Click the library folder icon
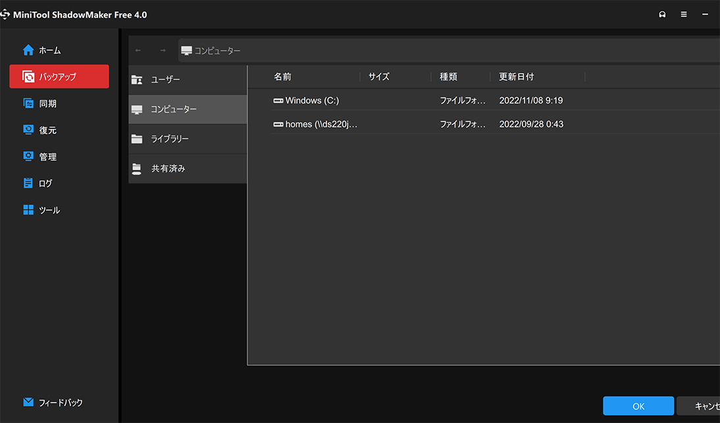The image size is (720, 423). tap(137, 139)
